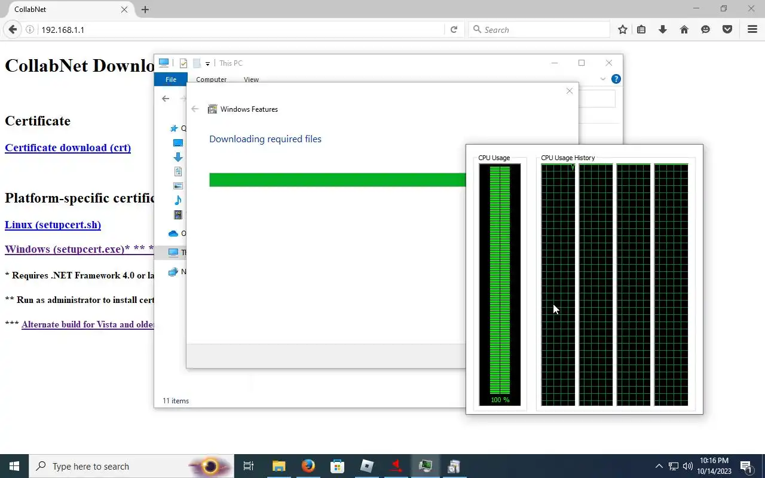Go back in Firefox using the back arrow

pos(13,29)
